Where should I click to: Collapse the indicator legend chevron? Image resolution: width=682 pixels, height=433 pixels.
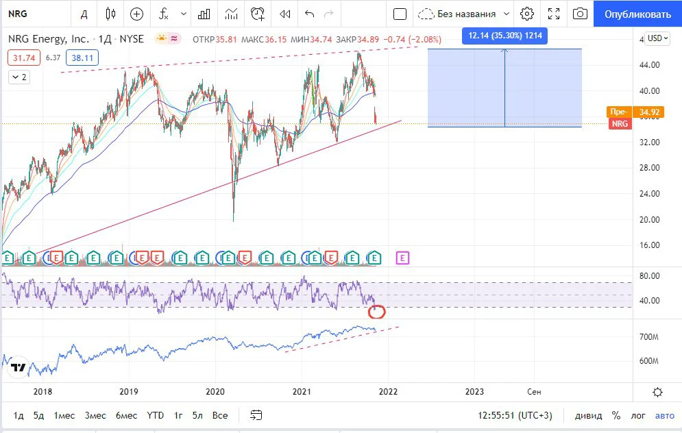point(19,77)
